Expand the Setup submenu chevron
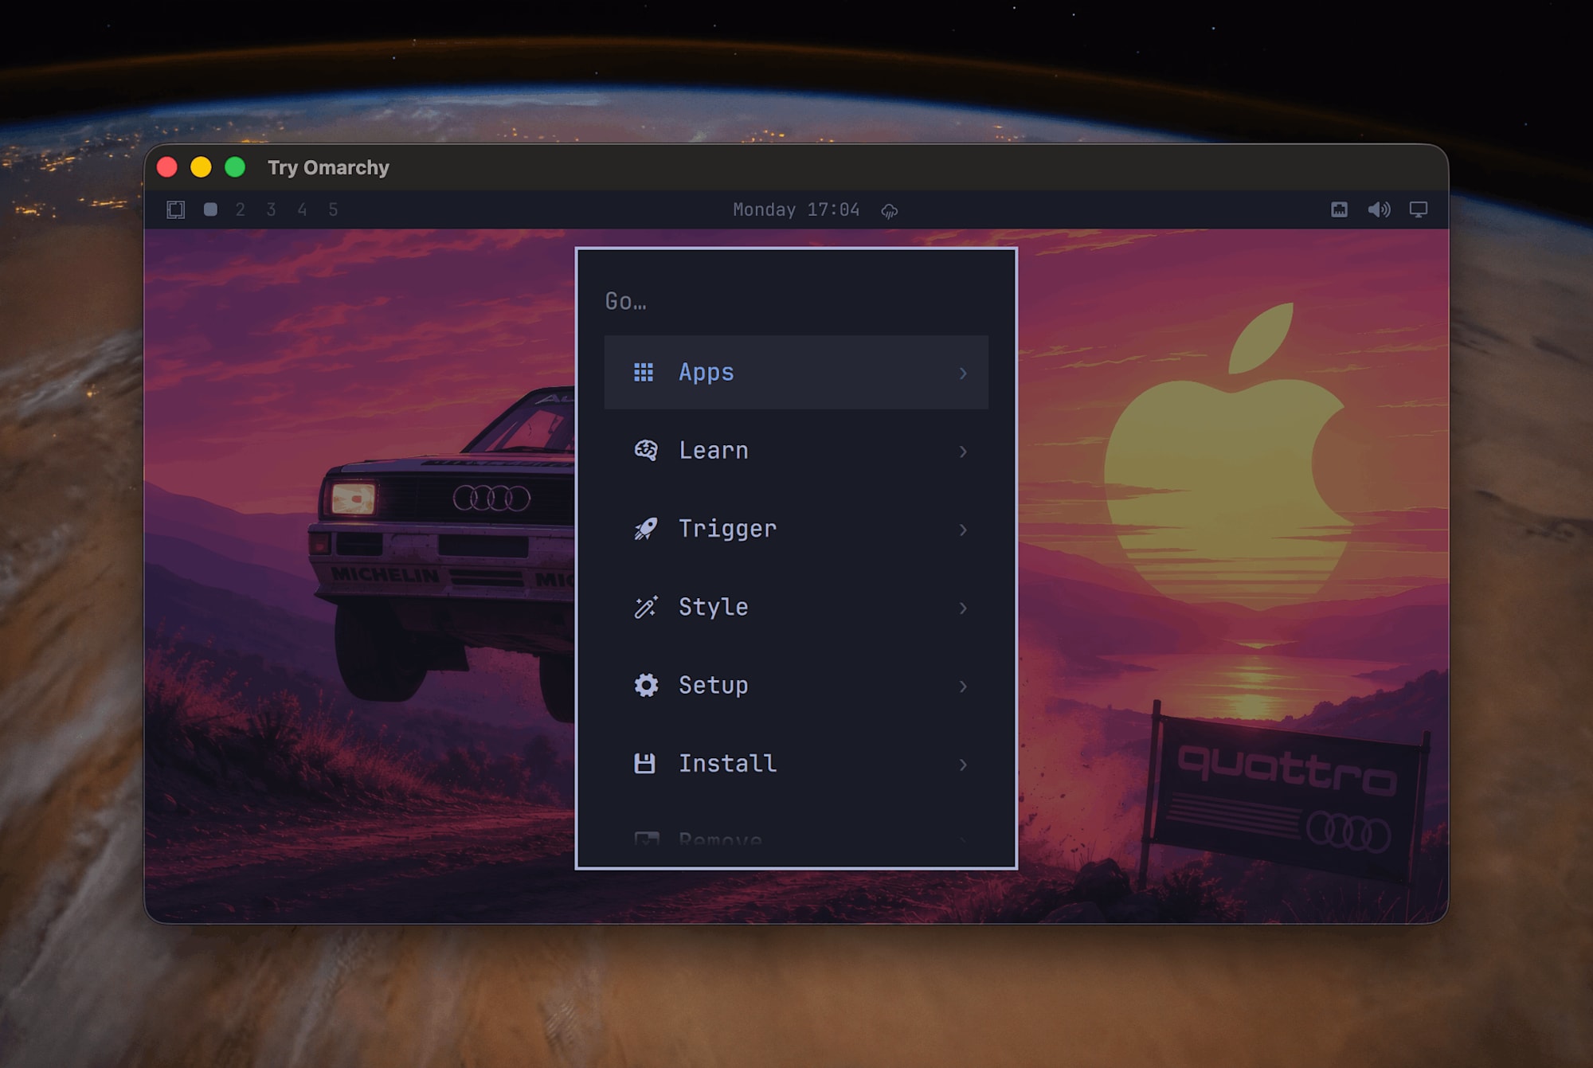 click(x=963, y=686)
